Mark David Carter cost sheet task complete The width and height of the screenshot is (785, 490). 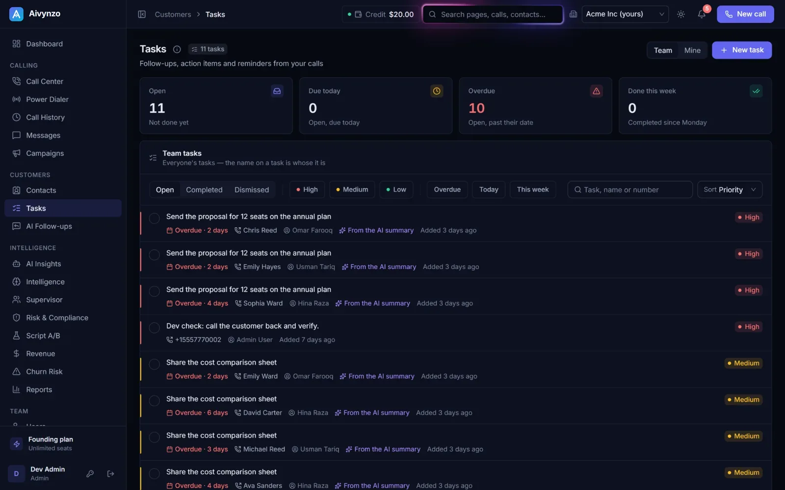[154, 401]
